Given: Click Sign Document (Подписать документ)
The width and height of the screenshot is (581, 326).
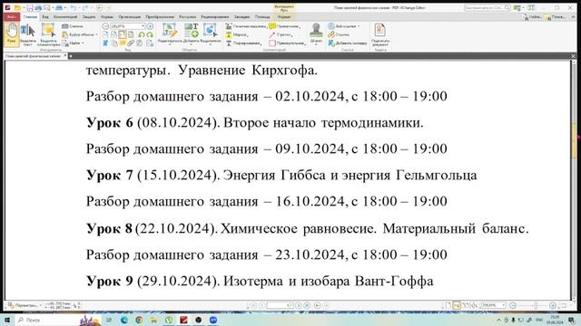Looking at the screenshot, I should 380,34.
